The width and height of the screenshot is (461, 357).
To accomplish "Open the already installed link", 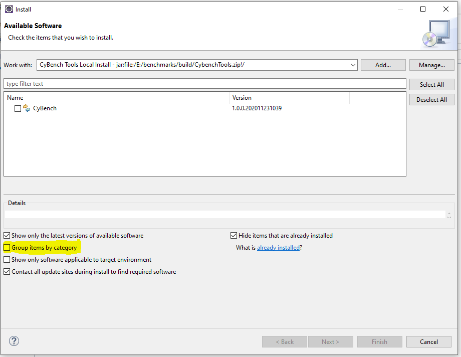I will 278,248.
